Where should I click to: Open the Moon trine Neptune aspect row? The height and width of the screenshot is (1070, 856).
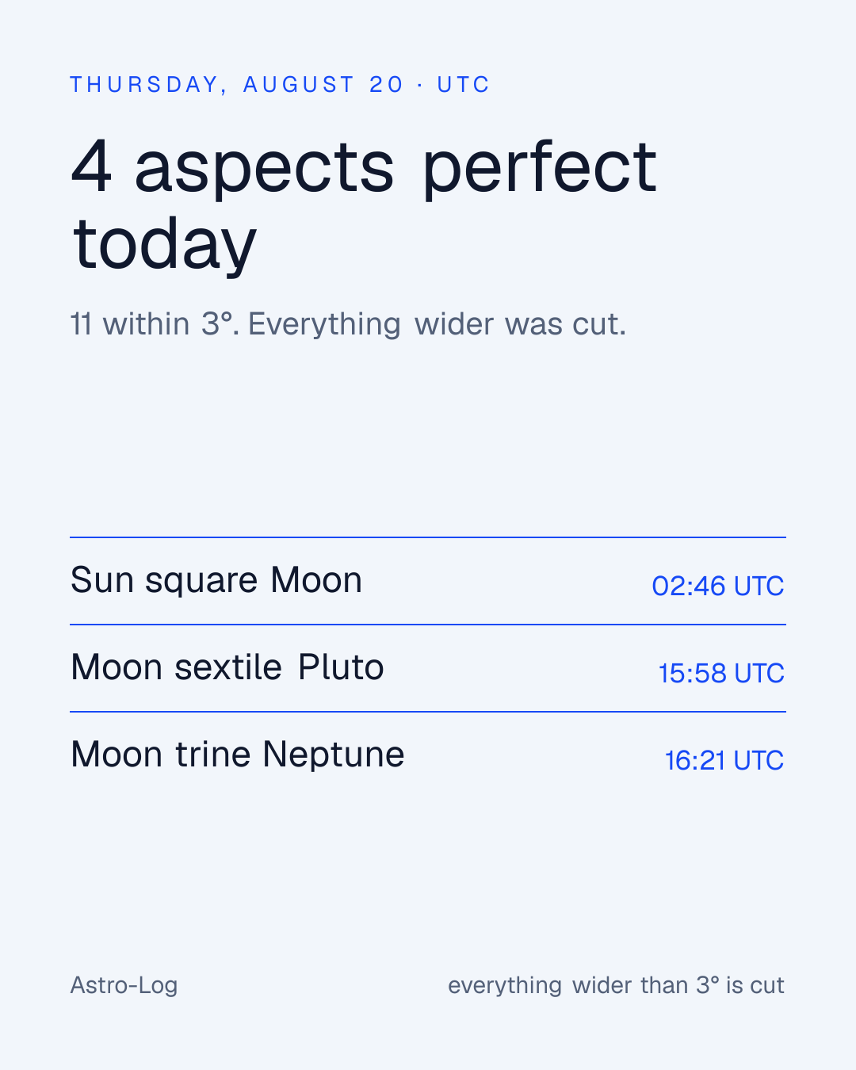pos(428,755)
